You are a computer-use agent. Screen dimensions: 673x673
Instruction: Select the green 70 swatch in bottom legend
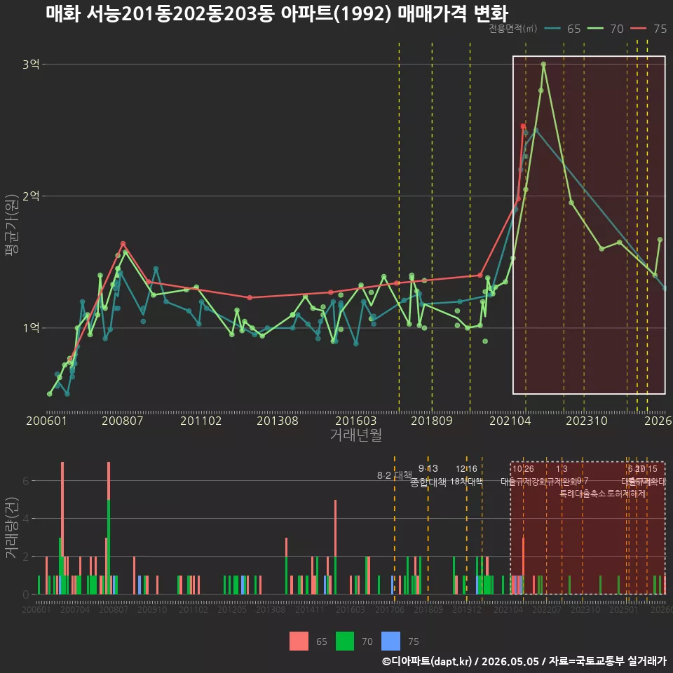pos(345,641)
